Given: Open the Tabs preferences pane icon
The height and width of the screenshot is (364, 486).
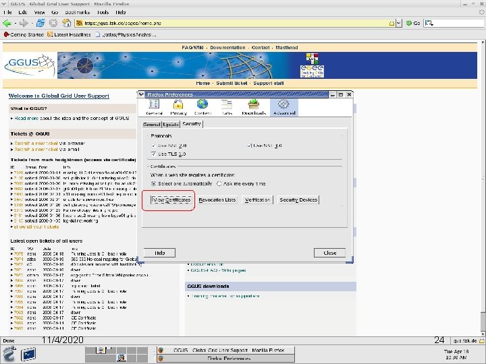Looking at the screenshot, I should 227,107.
